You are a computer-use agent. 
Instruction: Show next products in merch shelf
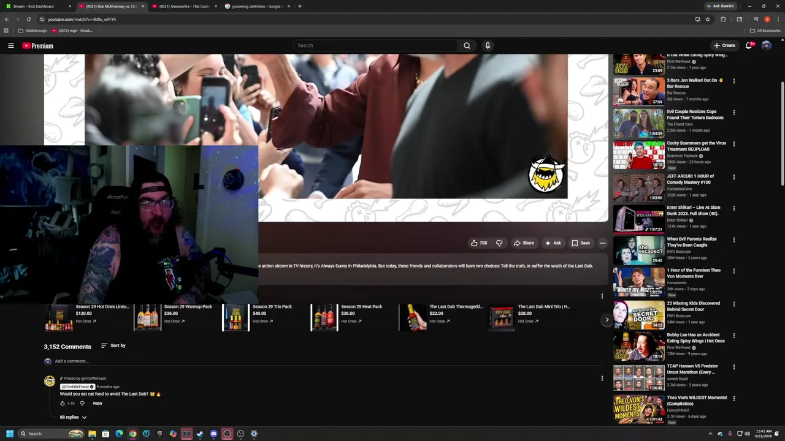607,319
